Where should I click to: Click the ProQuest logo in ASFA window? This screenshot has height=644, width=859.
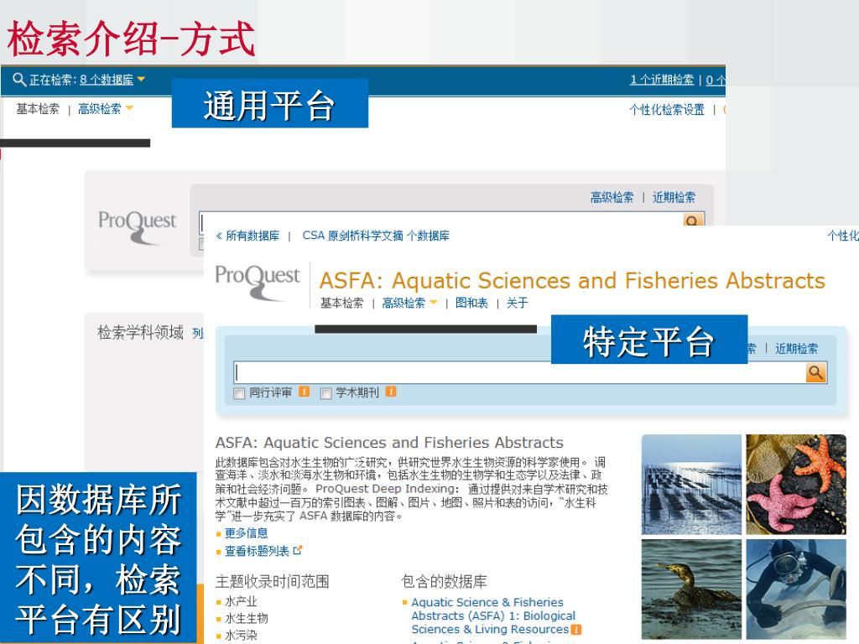coord(258,282)
